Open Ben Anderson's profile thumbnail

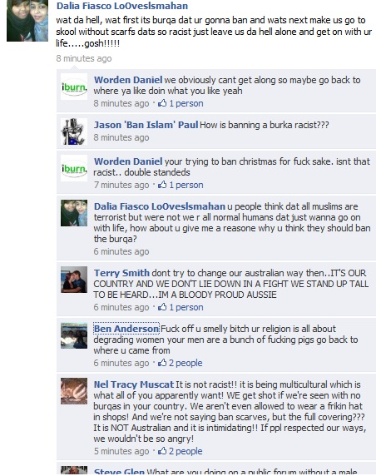pos(74,335)
